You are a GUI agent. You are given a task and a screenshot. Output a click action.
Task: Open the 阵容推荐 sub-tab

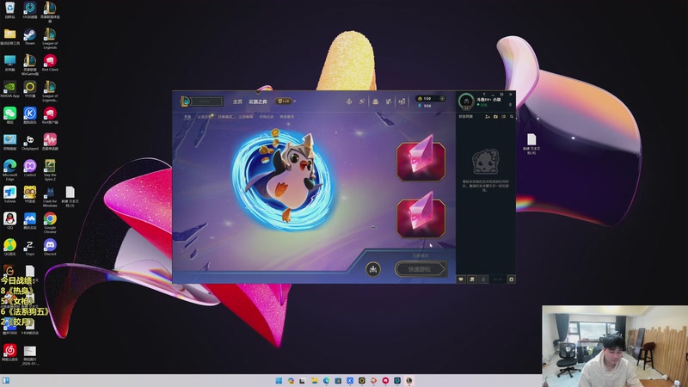[287, 117]
